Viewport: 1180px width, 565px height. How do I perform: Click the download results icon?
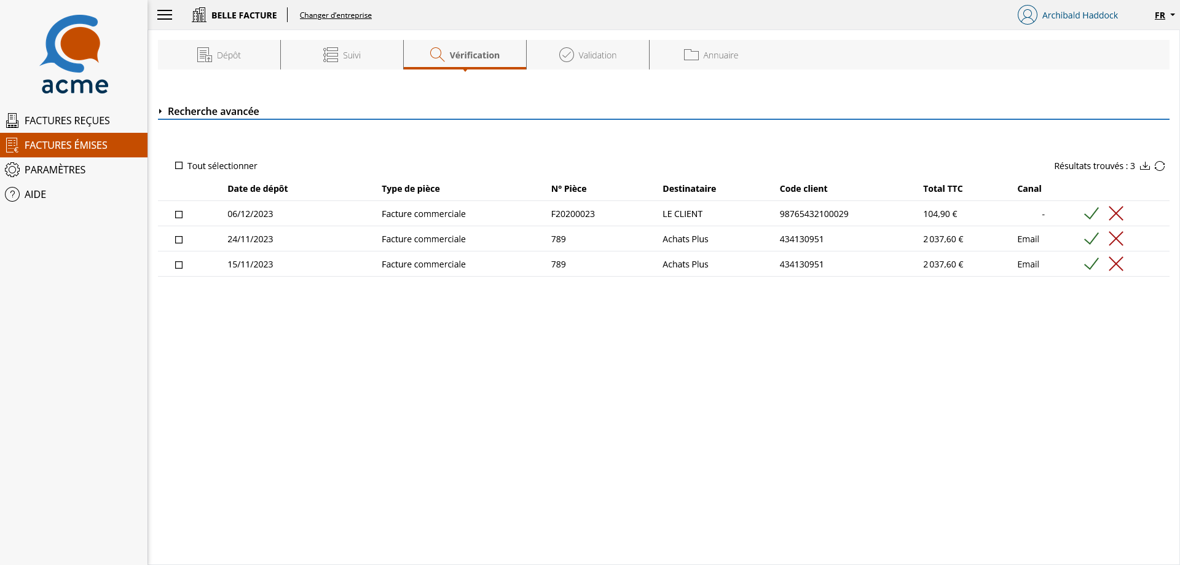pos(1145,166)
